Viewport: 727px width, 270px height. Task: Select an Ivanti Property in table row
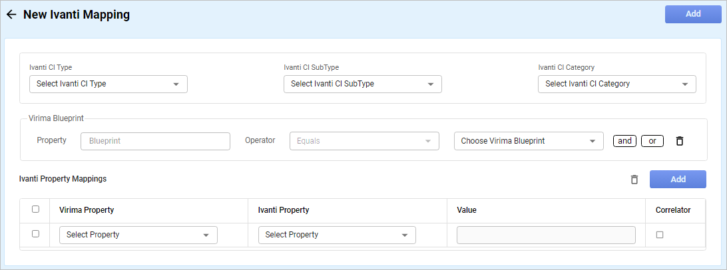[x=337, y=235]
